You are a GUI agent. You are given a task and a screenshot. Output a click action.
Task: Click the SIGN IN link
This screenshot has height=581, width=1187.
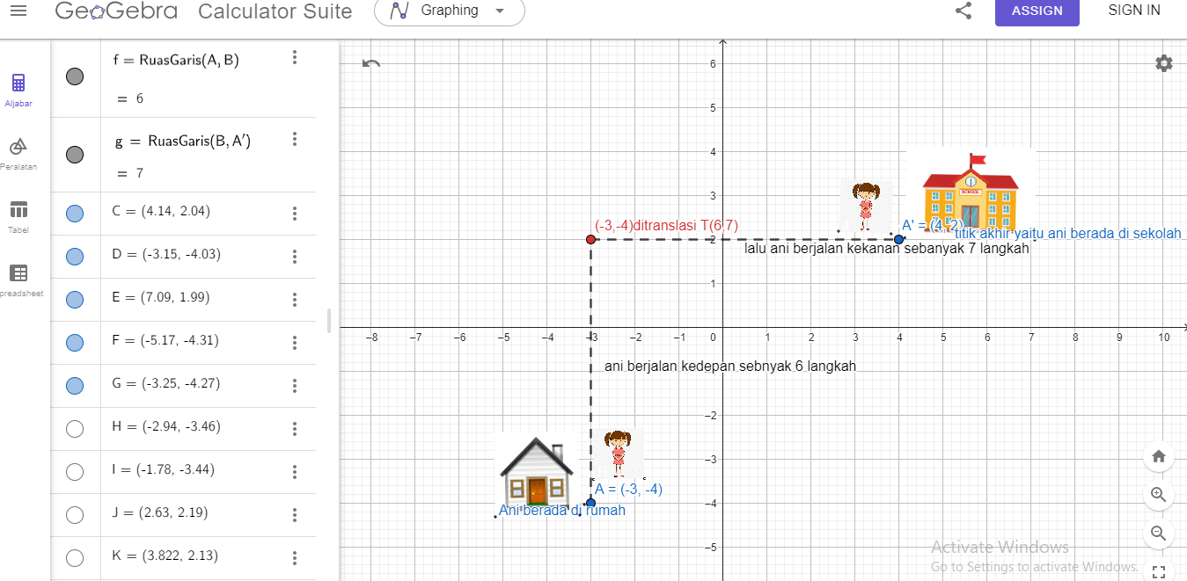tap(1133, 11)
